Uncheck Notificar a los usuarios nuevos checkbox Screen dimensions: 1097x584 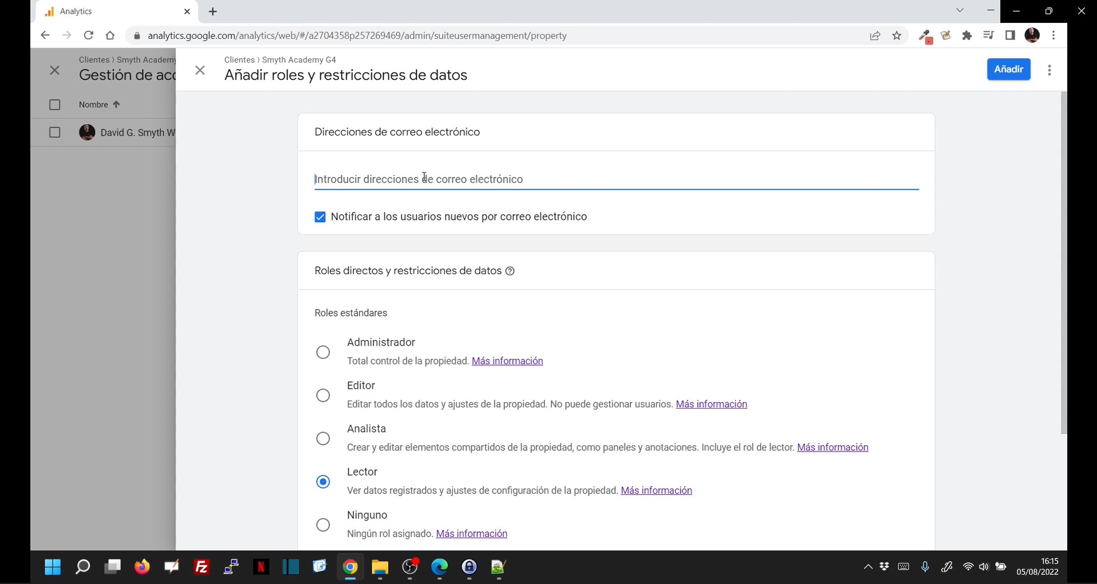tap(320, 217)
